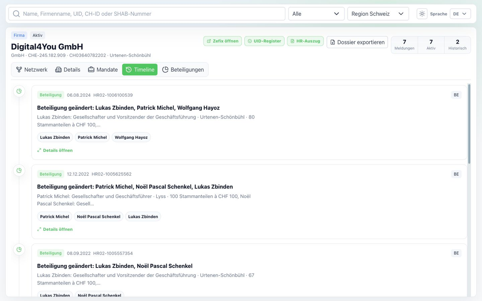The height and width of the screenshot is (301, 482).
Task: Click reference HR02-1005557354
Action: point(113,253)
